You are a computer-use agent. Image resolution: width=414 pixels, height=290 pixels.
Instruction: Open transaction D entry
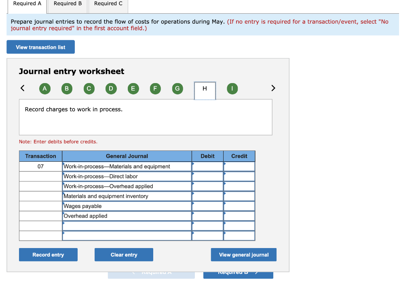click(x=111, y=88)
